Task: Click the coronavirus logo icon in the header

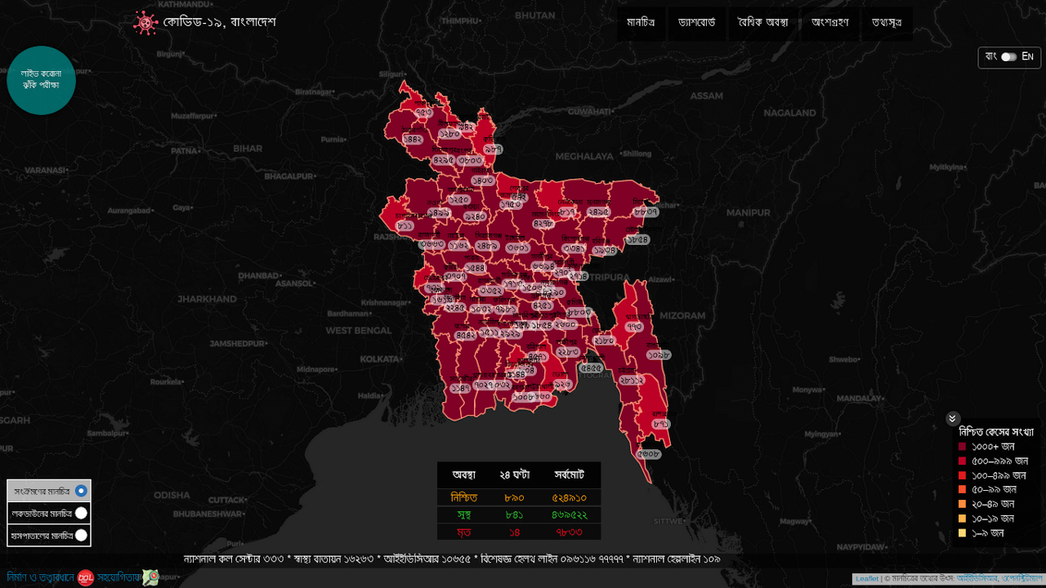Action: 145,23
